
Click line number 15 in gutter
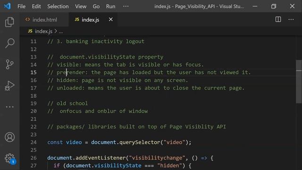[x=34, y=72]
